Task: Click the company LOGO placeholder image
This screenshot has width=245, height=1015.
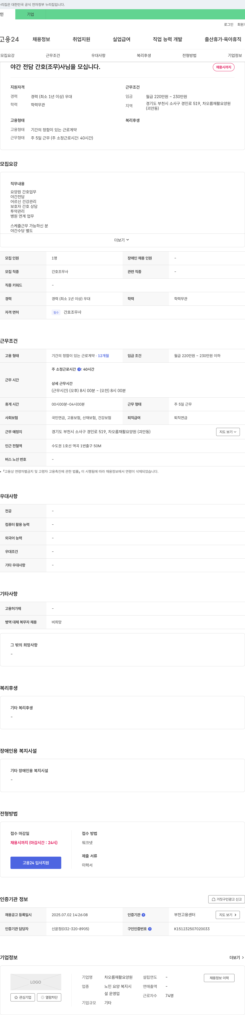Action: 36,982
